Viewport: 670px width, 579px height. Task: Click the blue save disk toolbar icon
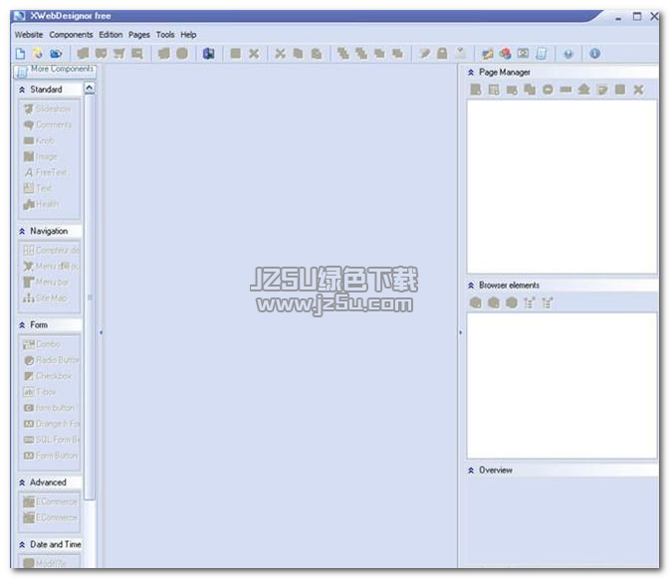click(x=208, y=54)
